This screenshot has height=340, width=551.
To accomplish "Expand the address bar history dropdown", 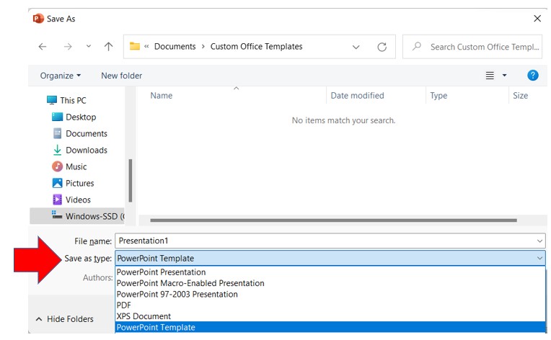I will pos(356,47).
